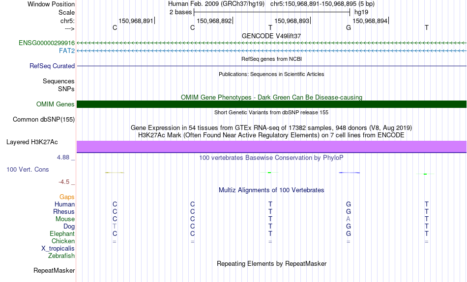Select the 100 Vert. Cons label
Screen dimensions: 467x282
(x=28, y=169)
